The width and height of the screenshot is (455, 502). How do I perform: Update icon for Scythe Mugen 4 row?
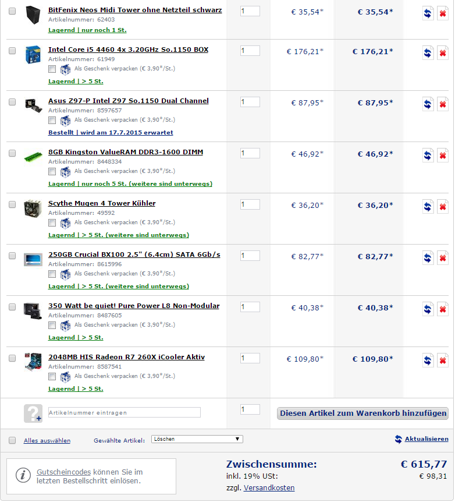pos(428,207)
